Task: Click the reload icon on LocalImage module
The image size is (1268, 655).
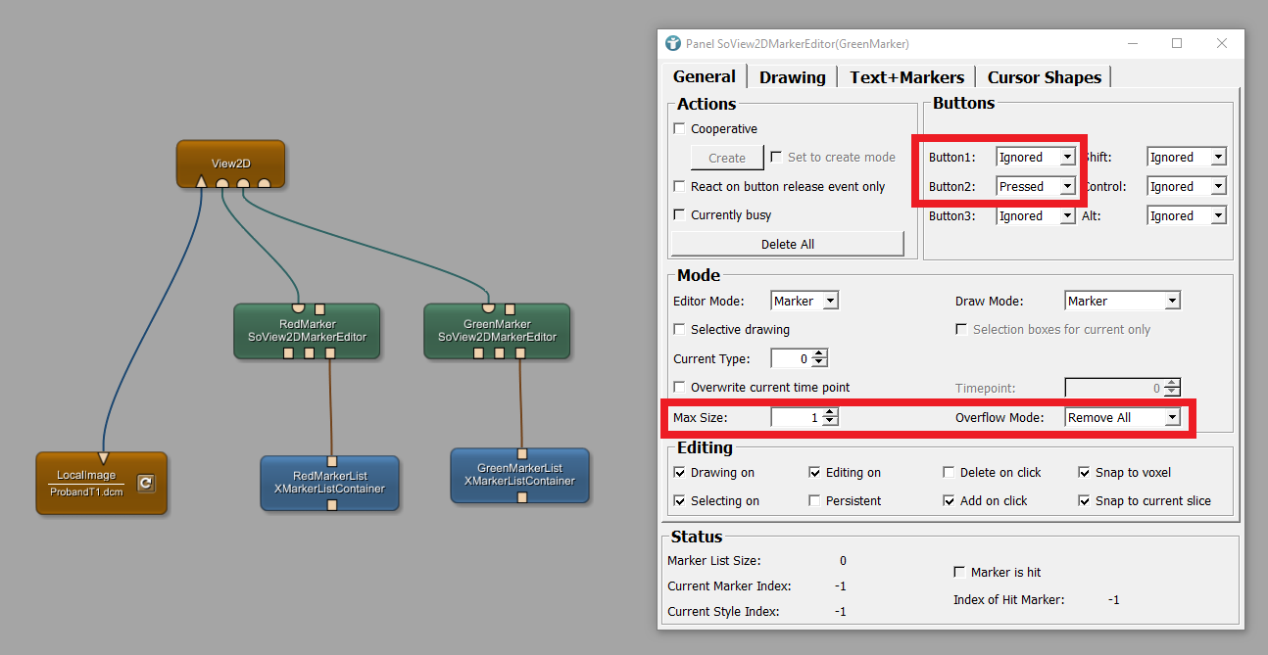Action: coord(145,483)
